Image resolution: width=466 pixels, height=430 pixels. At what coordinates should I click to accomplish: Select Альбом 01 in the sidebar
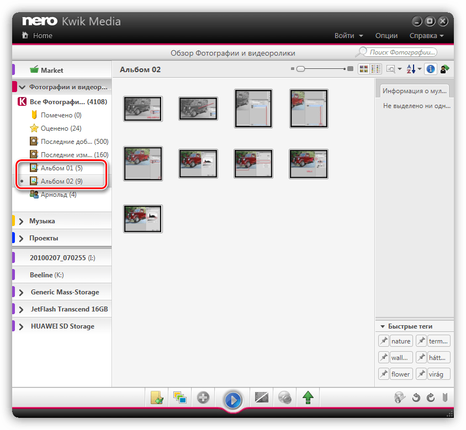click(61, 168)
